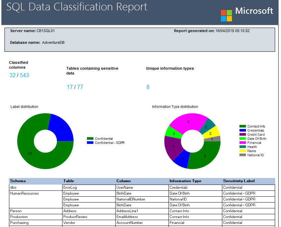Click the unique information types count 8
The image size is (281, 227).
(x=148, y=87)
